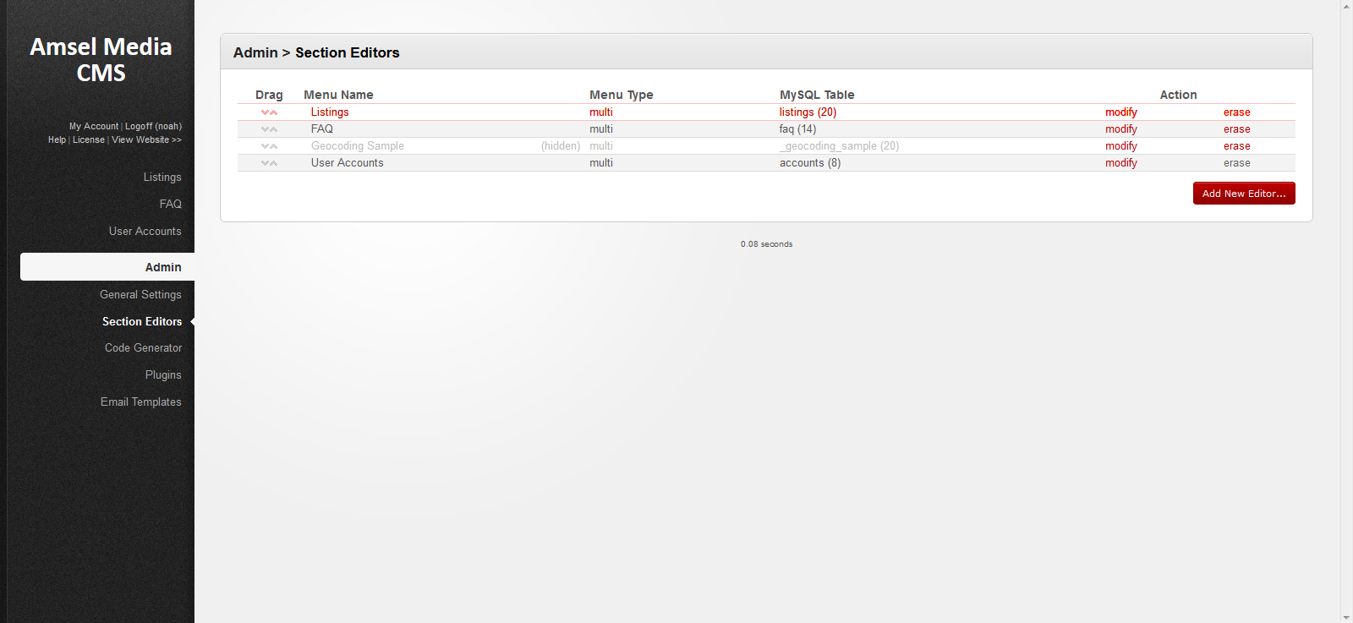Erase the Geocoding Sample editor
1353x623 pixels.
click(x=1236, y=146)
